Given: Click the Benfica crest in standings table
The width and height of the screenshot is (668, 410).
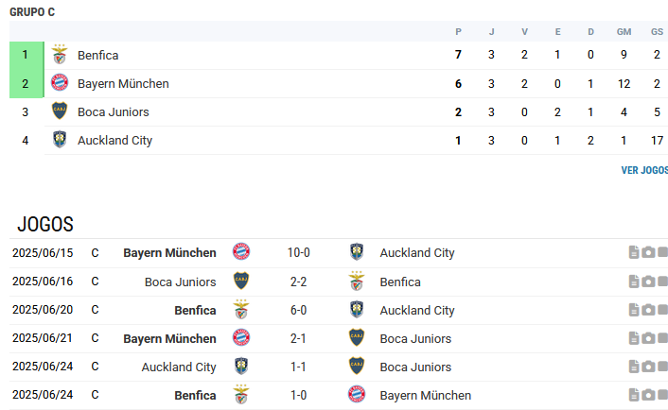Looking at the screenshot, I should tap(60, 55).
